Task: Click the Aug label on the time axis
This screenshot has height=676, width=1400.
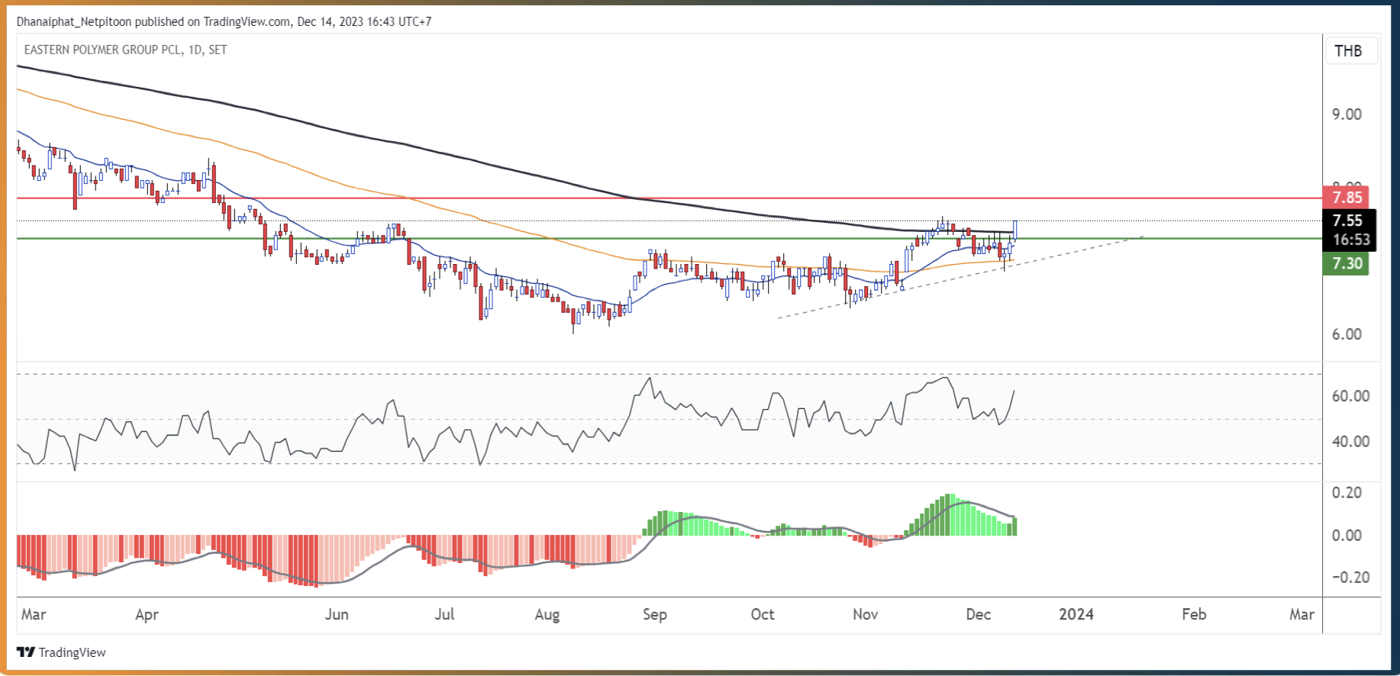Action: coord(547,615)
